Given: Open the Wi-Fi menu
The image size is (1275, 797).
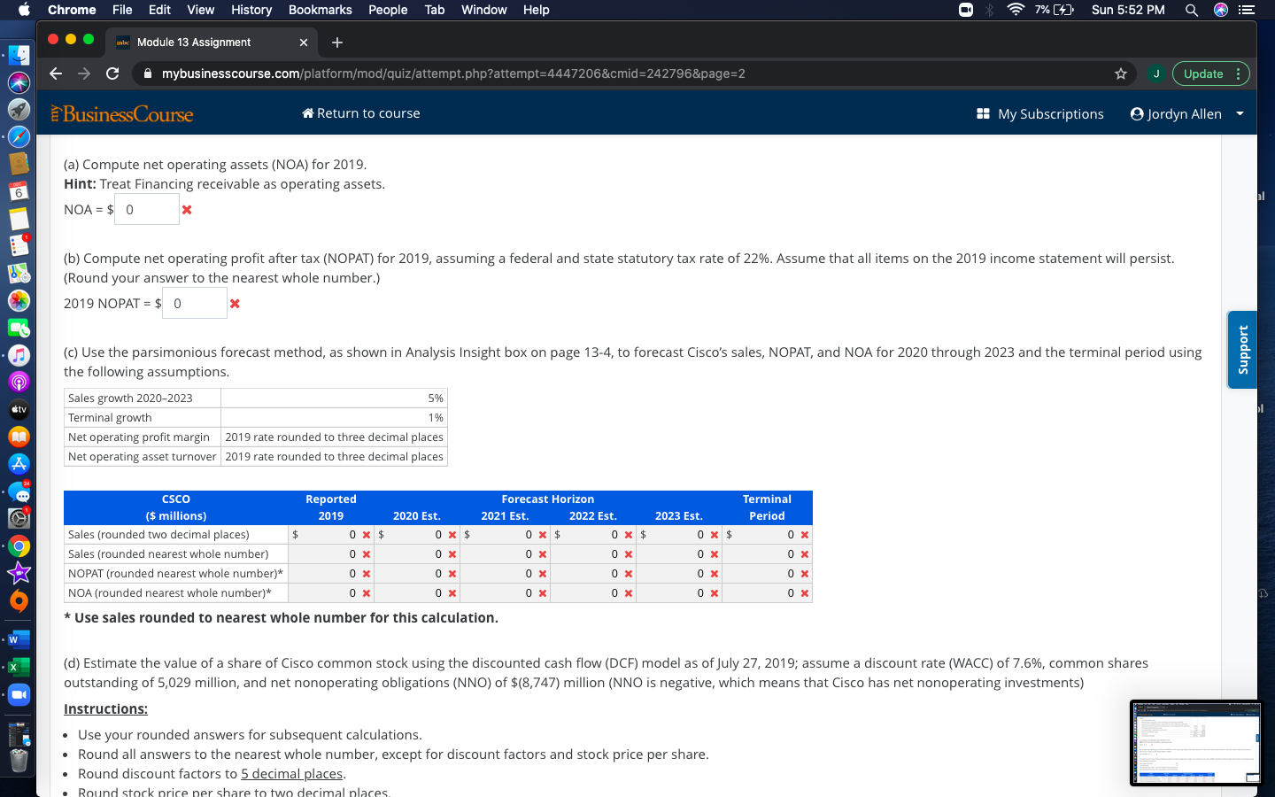Looking at the screenshot, I should point(1014,11).
